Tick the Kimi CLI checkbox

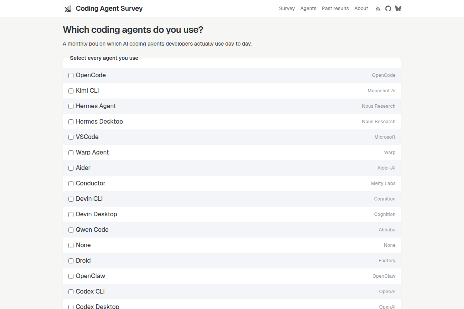tap(71, 91)
